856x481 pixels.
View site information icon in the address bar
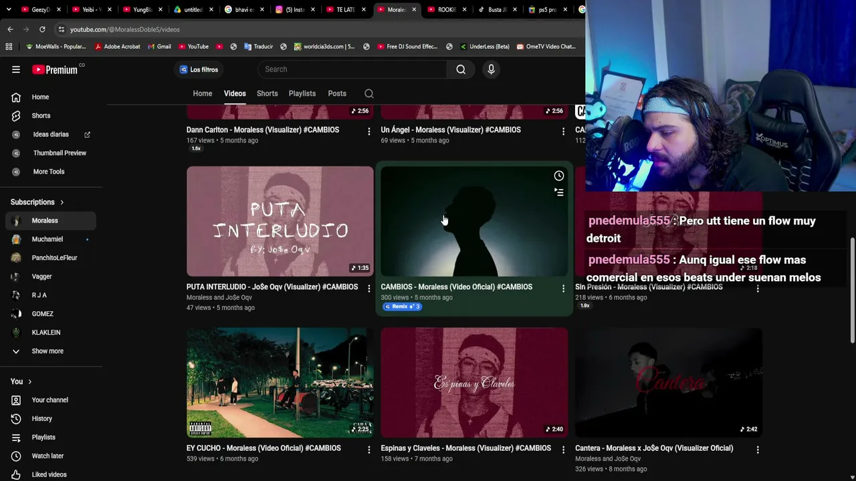pyautogui.click(x=61, y=29)
